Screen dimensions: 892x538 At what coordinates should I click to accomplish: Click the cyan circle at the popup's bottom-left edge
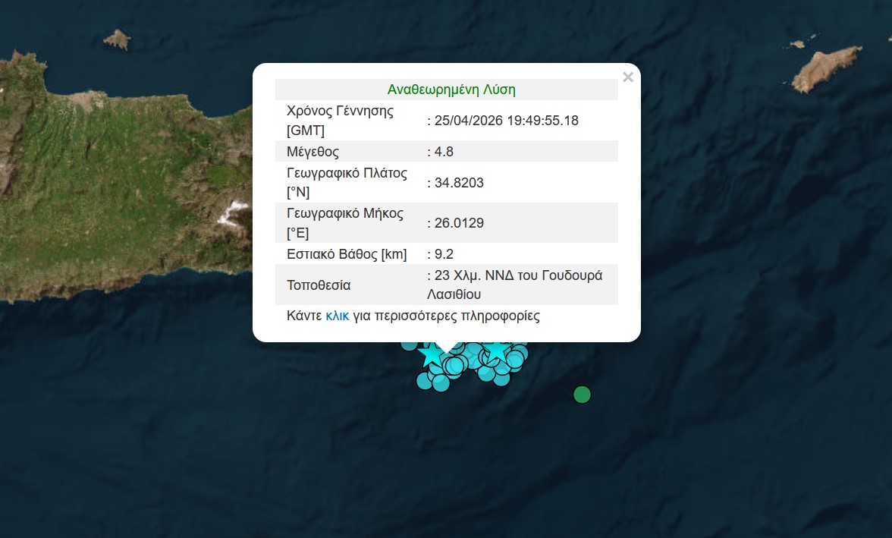point(409,344)
